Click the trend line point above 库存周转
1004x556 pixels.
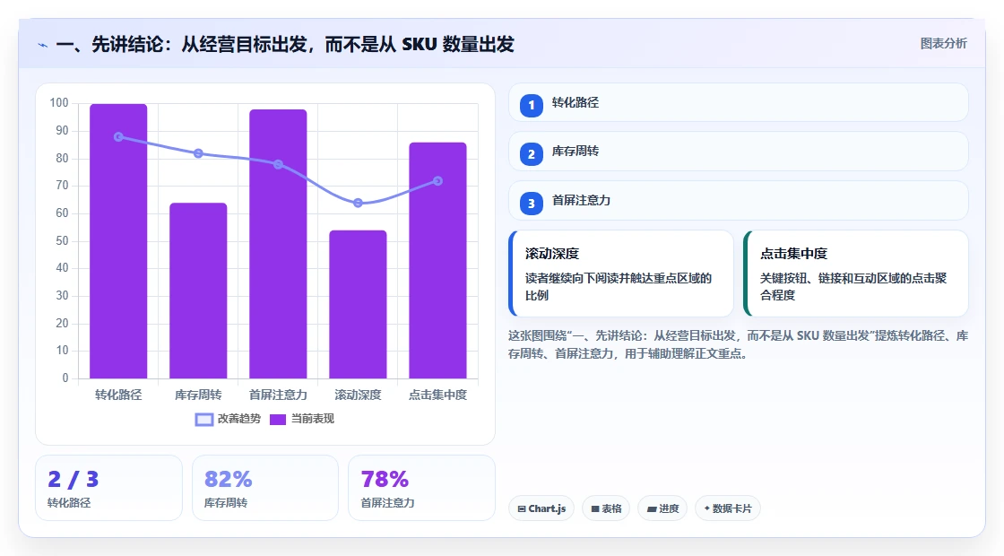198,153
